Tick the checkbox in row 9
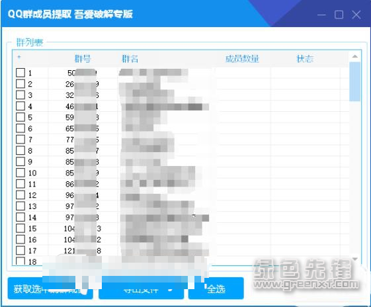 pyautogui.click(x=21, y=161)
